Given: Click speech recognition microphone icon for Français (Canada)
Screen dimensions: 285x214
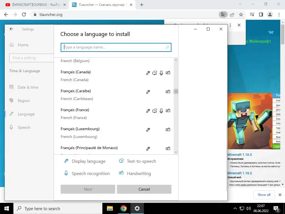Looking at the screenshot, I should (x=161, y=73).
